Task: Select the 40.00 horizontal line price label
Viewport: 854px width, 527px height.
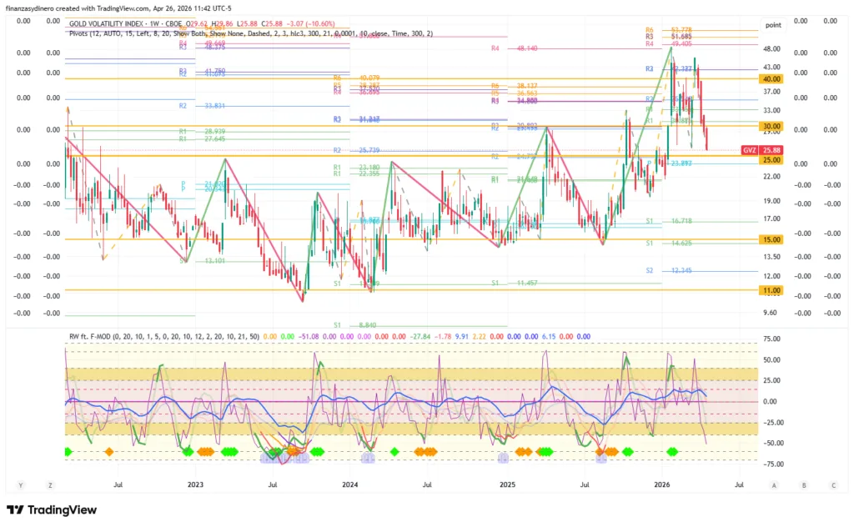Action: tap(771, 78)
